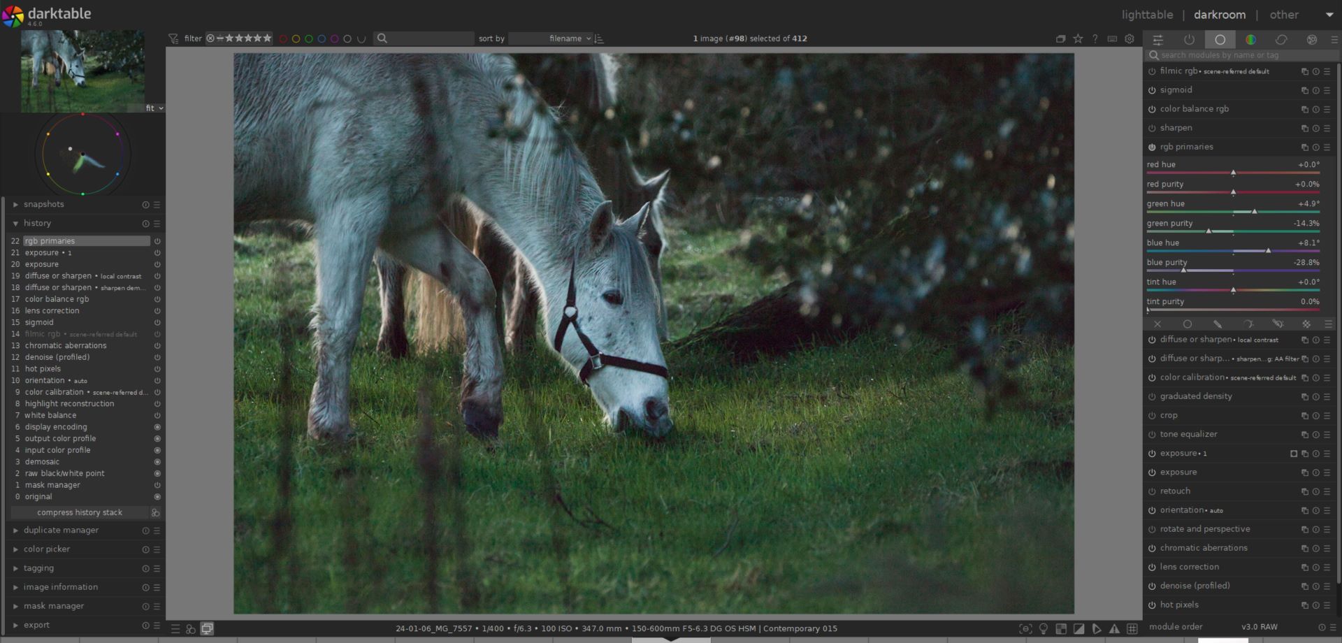Screen dimensions: 1342x643
Task: Open the keyboard shortcuts icon
Action: (1112, 39)
